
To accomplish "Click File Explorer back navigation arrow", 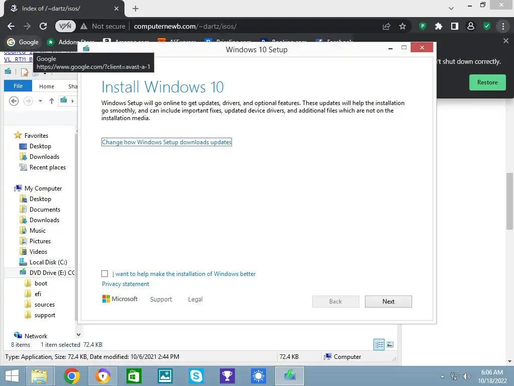I will 14,101.
